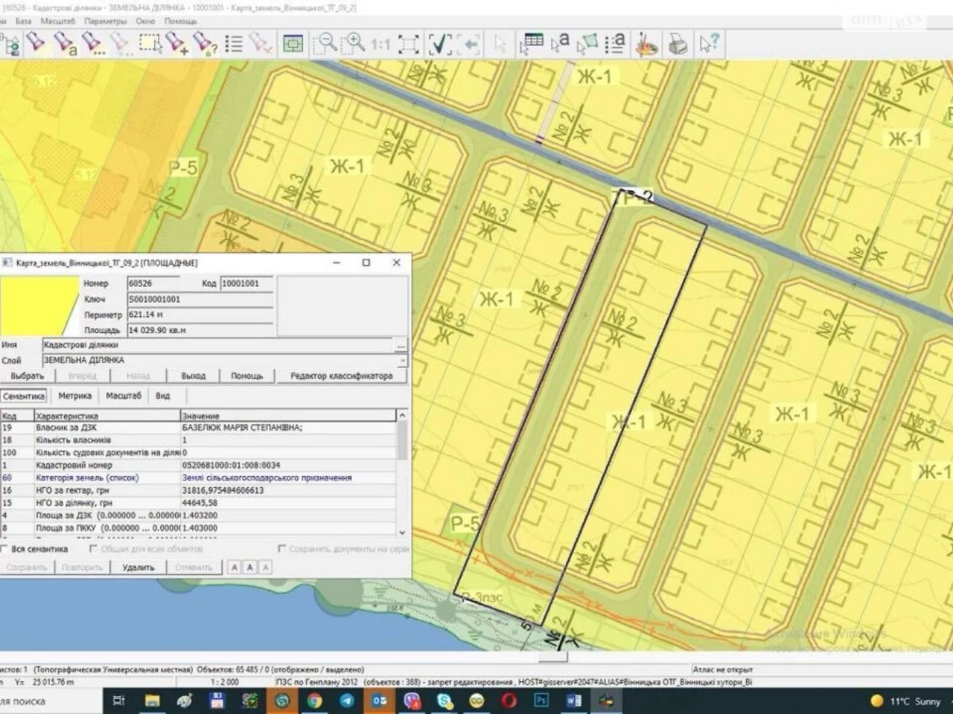Click the 'Выход' button

coord(193,376)
